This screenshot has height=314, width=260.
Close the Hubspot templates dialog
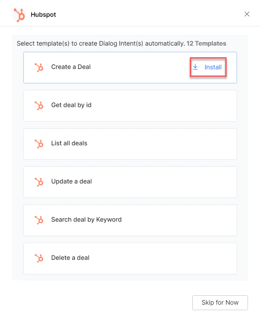(x=247, y=14)
